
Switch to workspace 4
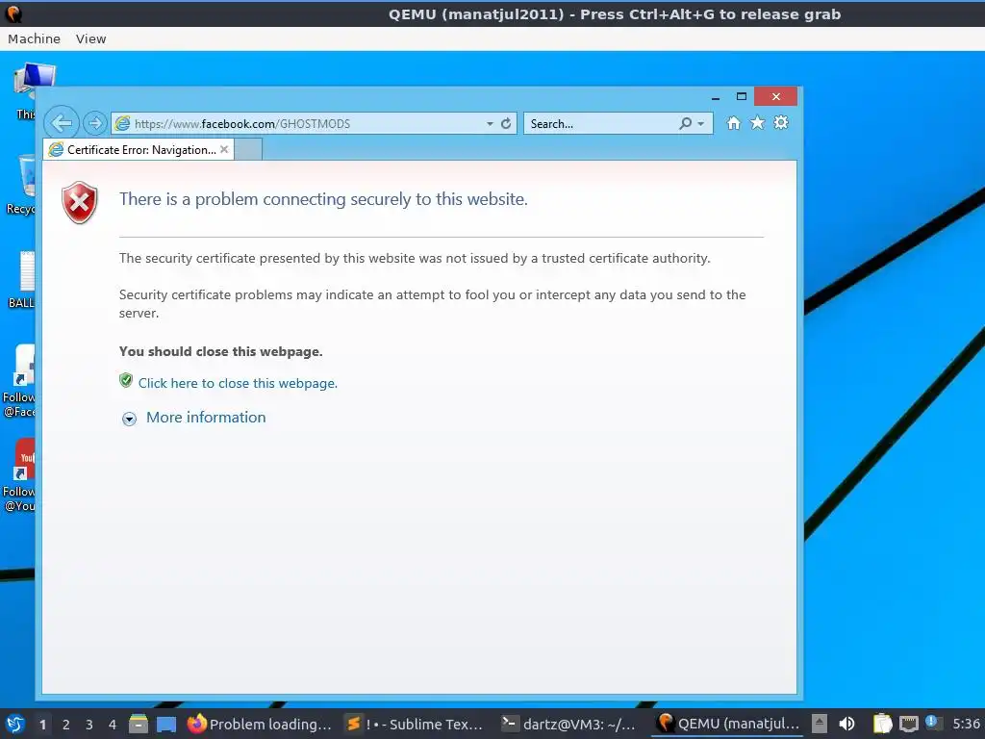(113, 725)
